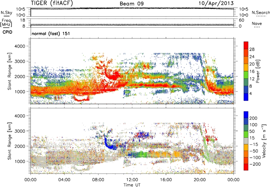Click the 4000 tick in the velocity panel
The height and width of the screenshot is (187, 270).
[20, 116]
